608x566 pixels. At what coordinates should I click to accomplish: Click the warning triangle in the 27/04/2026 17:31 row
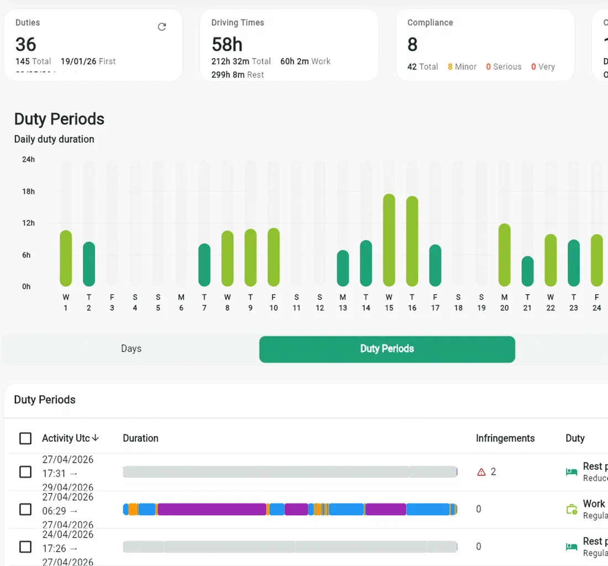coord(481,472)
